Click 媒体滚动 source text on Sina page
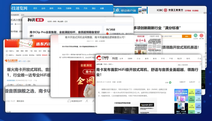Viewport: 212px width, 121px height. click(20, 101)
